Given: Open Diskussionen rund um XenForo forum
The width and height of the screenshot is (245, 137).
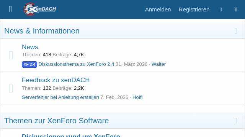Looking at the screenshot, I should point(71,135).
